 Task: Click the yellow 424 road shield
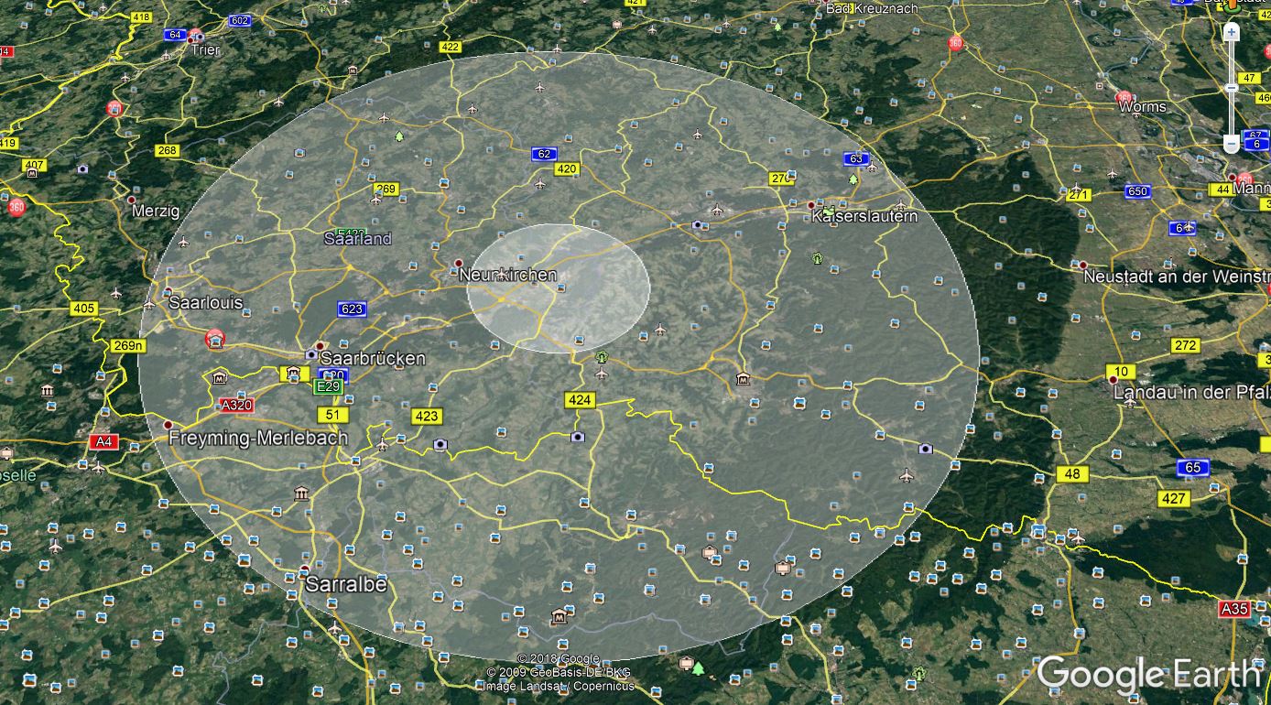[x=580, y=399]
